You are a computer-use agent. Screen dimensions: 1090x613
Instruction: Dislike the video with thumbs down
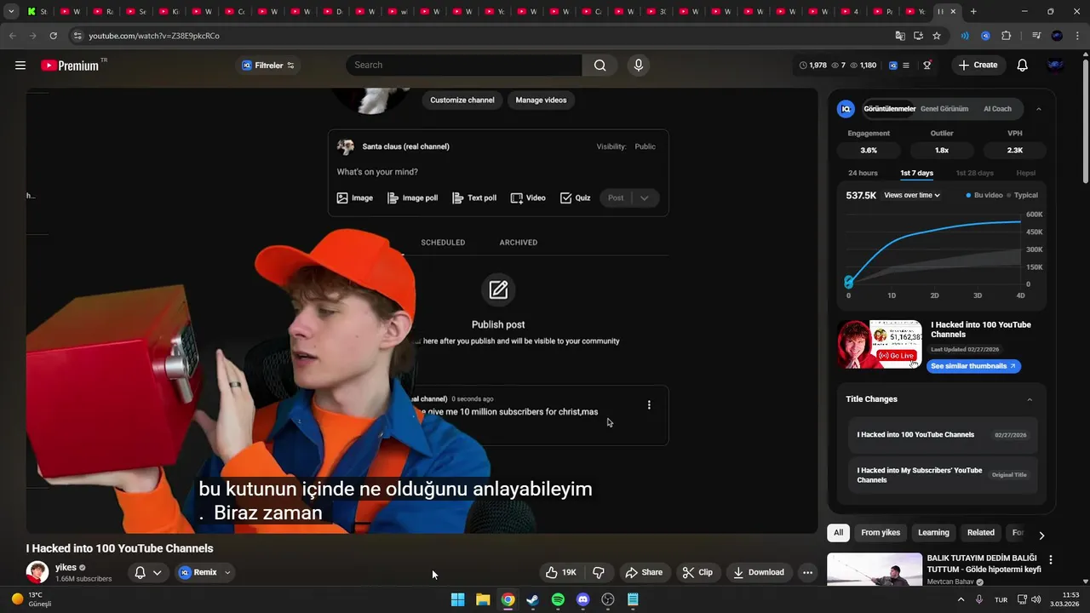pos(599,572)
